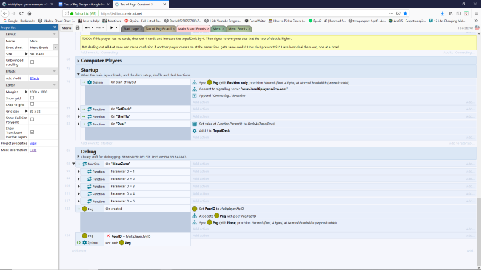Click the Peg object icon in the On created event
This screenshot has height=274, width=485.
84,209
